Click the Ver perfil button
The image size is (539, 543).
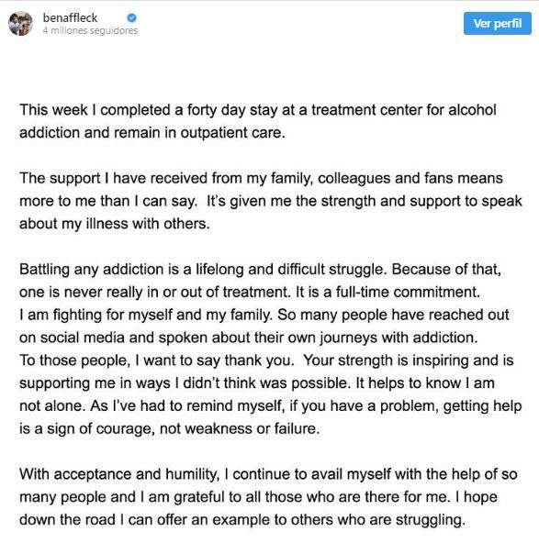click(497, 23)
